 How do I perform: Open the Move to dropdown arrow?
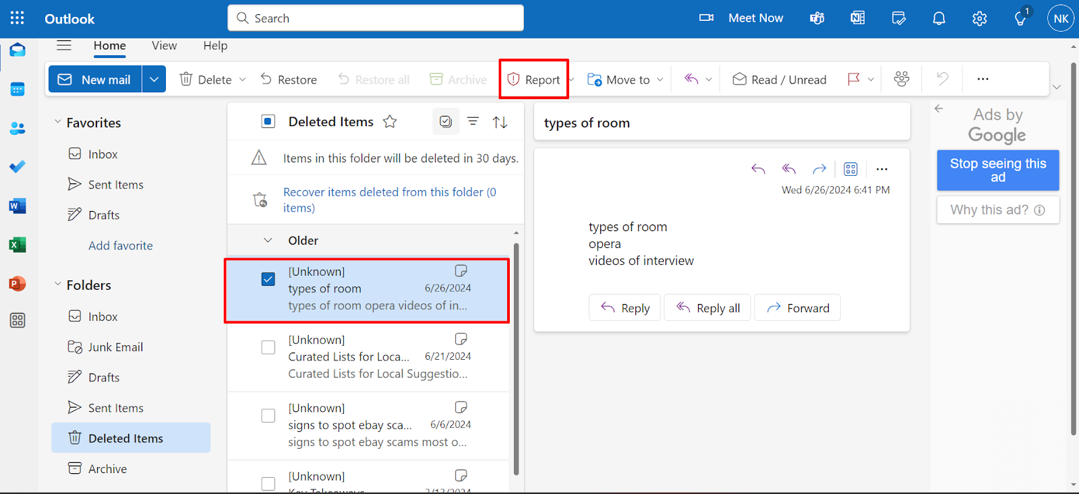click(660, 80)
